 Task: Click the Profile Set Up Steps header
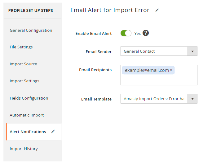[x=31, y=10]
